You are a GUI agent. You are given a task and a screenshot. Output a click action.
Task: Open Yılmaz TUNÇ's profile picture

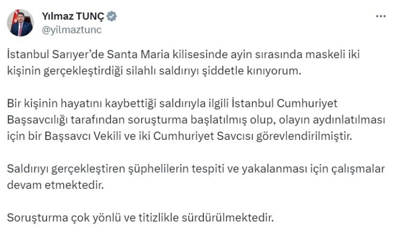[x=20, y=23]
